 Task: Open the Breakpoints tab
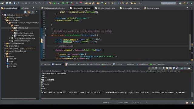coord(142,64)
